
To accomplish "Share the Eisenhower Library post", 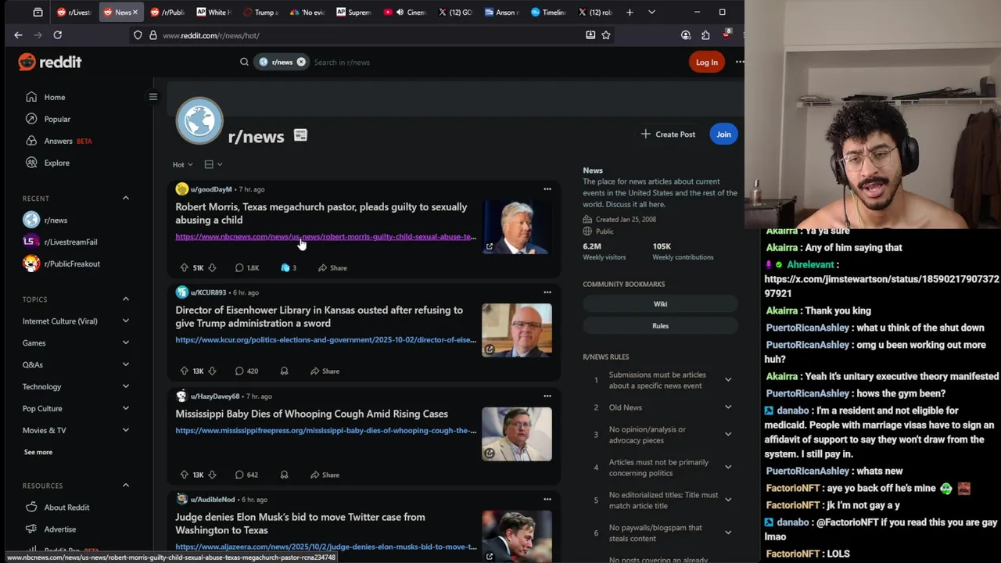I will coord(325,371).
